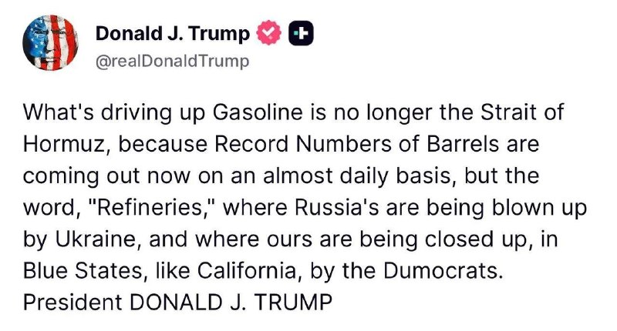The height and width of the screenshot is (331, 617).
Task: Click the "President DONALD J. TRUMP" signature line
Action: 178,303
